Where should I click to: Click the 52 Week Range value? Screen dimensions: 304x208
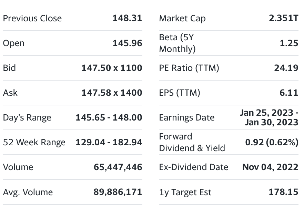click(x=109, y=142)
